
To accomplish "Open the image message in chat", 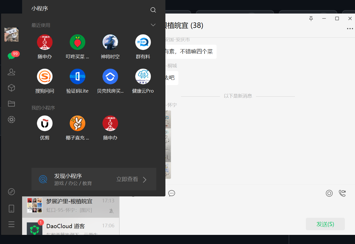I will [x=168, y=145].
